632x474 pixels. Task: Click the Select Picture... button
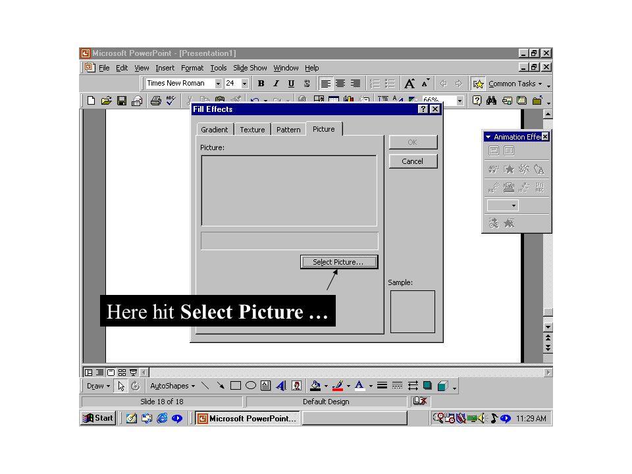point(339,262)
